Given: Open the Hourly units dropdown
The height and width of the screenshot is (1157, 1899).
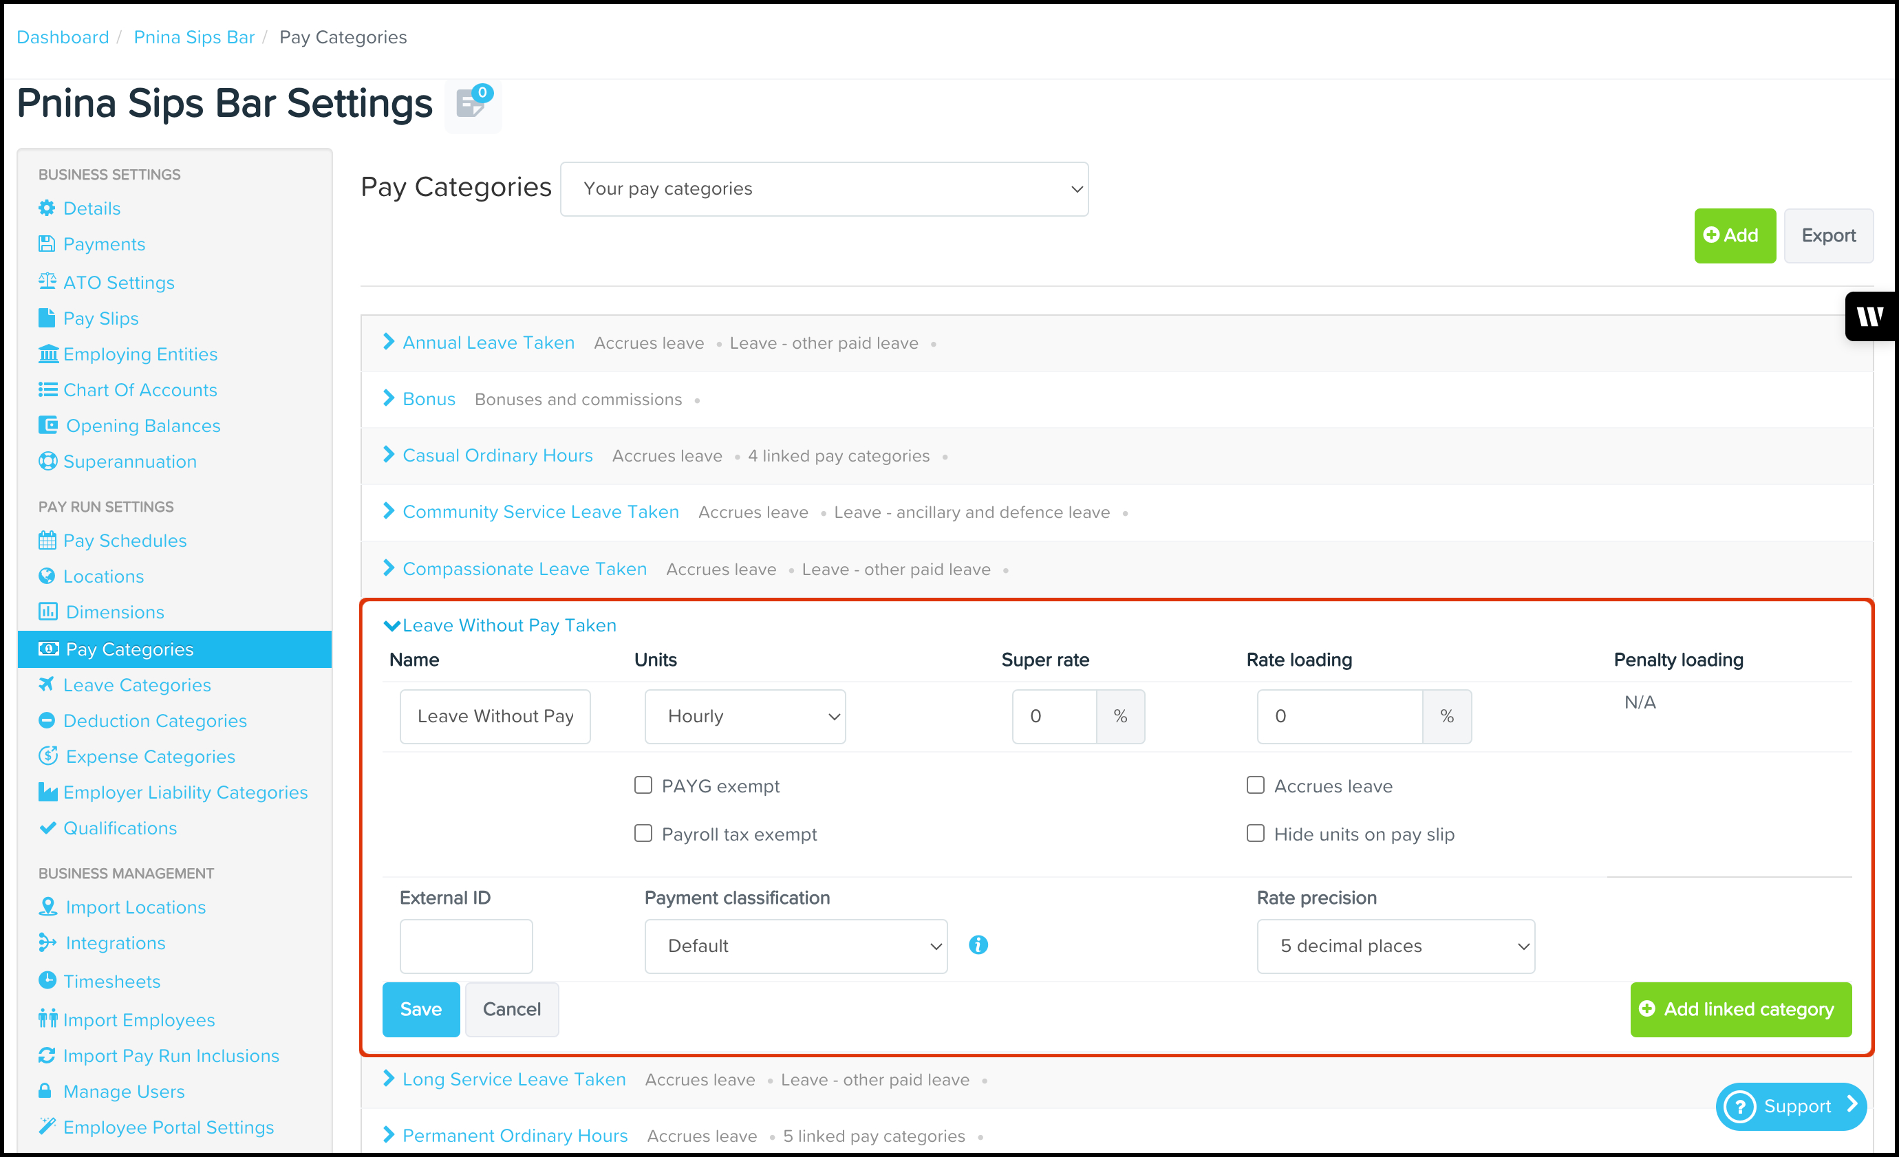Looking at the screenshot, I should (744, 716).
